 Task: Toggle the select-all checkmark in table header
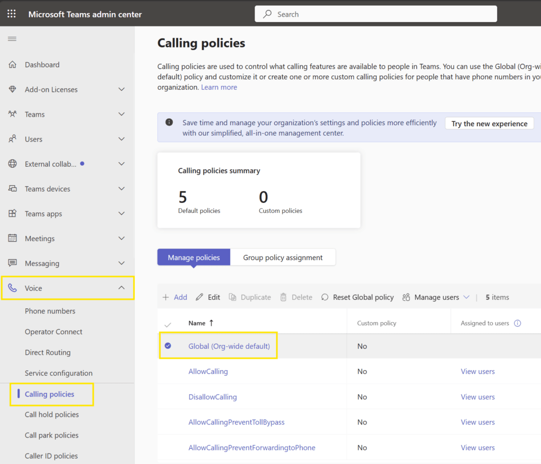[x=167, y=325]
